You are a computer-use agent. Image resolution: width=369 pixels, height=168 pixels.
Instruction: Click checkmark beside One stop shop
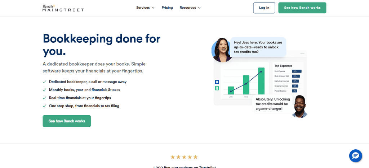(44, 106)
